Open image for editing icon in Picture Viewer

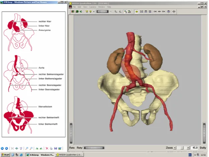pos(60,148)
